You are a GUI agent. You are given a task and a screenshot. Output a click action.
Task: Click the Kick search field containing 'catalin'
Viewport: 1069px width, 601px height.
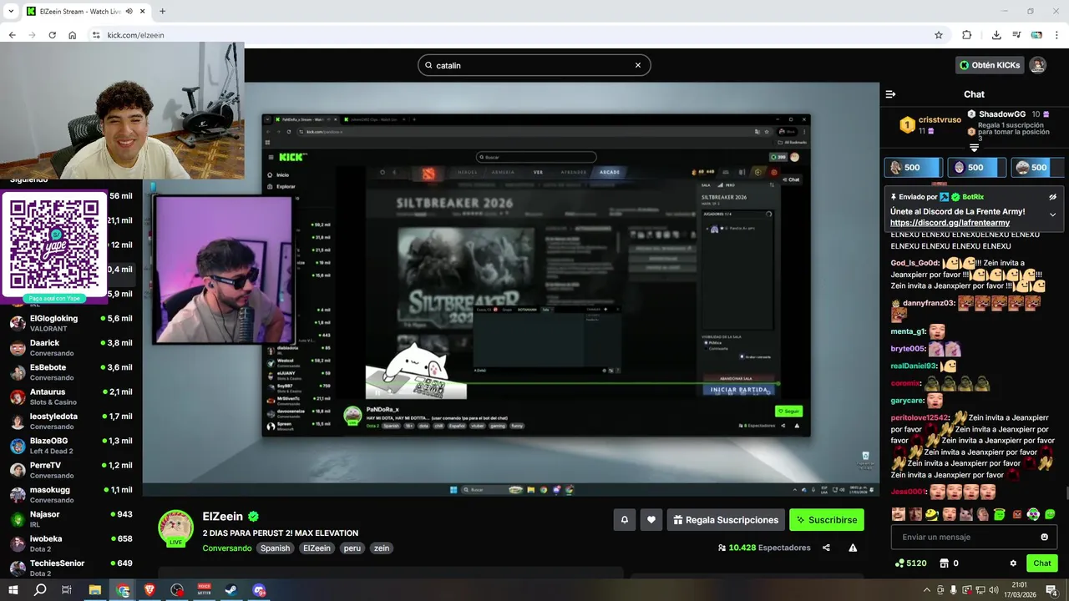[x=534, y=65]
